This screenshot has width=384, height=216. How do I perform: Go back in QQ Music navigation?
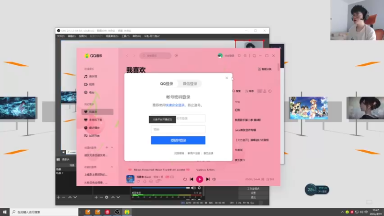127,56
